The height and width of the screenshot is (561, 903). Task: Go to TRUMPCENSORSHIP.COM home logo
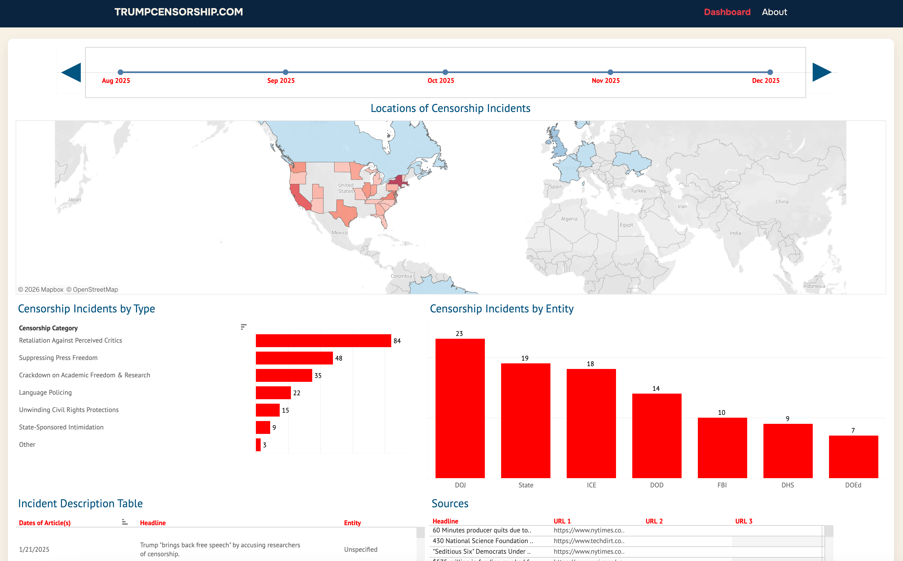(179, 12)
